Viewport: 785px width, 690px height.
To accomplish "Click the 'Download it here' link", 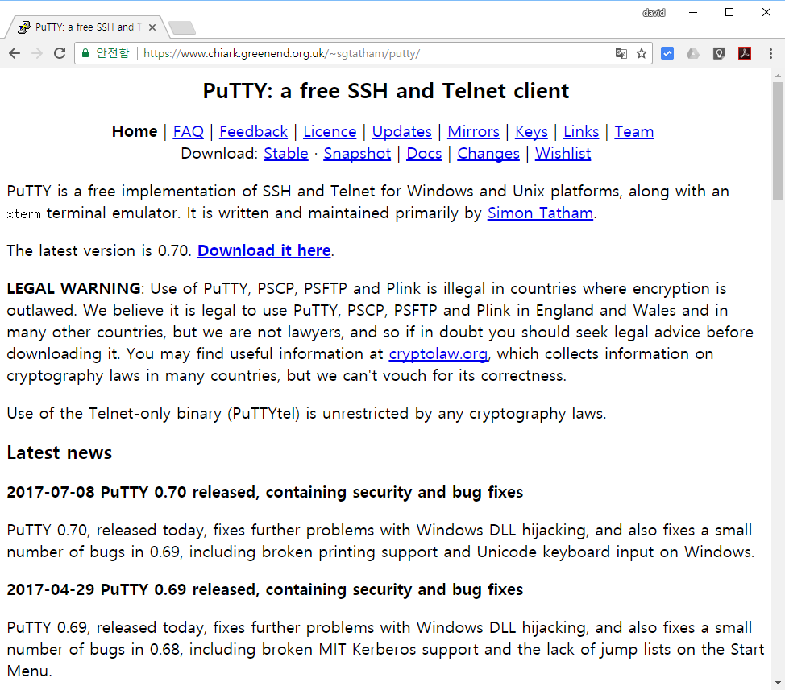I will (x=264, y=250).
